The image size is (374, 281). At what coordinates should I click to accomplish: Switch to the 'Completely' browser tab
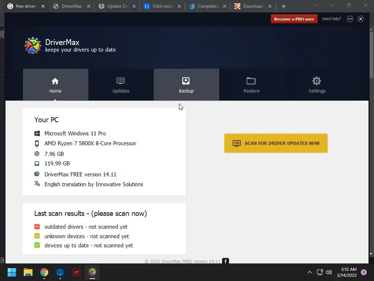click(x=208, y=6)
